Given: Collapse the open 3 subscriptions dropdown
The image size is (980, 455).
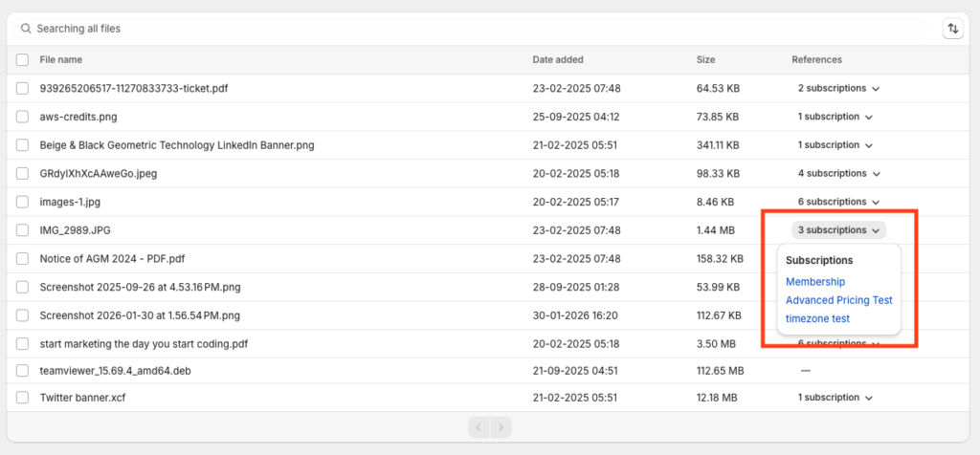Looking at the screenshot, I should coord(838,230).
